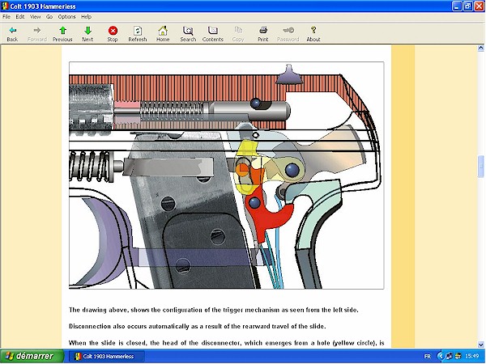The width and height of the screenshot is (486, 364).
Task: Click the sentence starting 'The drawing above'
Action: [x=214, y=310]
